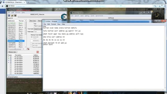Select found address 197FFA34
Screen dimensions: 167x94
pos(16,39)
